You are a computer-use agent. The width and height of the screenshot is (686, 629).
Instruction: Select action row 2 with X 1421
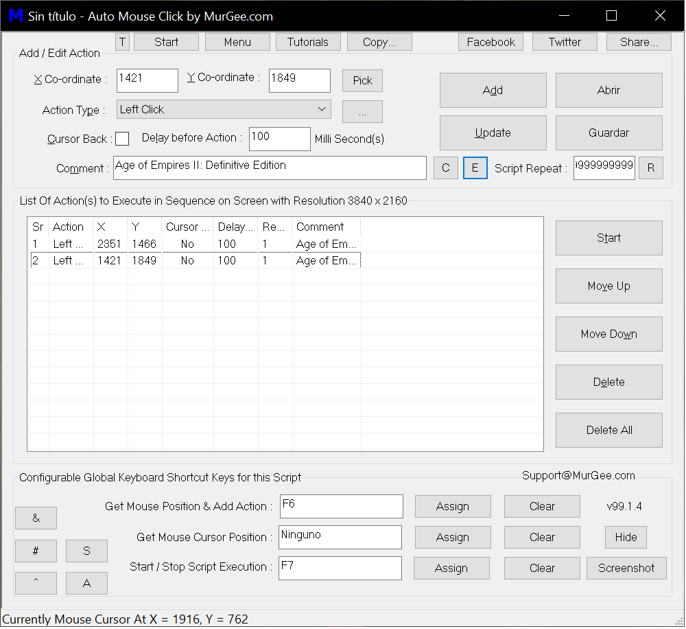tap(195, 261)
